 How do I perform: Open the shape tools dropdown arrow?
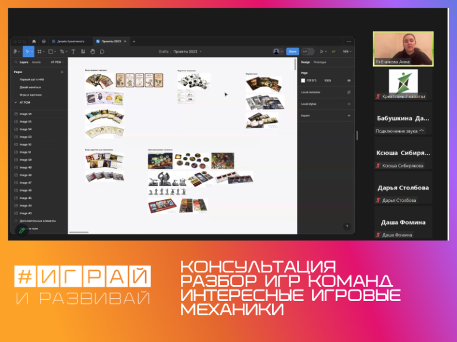[x=55, y=52]
